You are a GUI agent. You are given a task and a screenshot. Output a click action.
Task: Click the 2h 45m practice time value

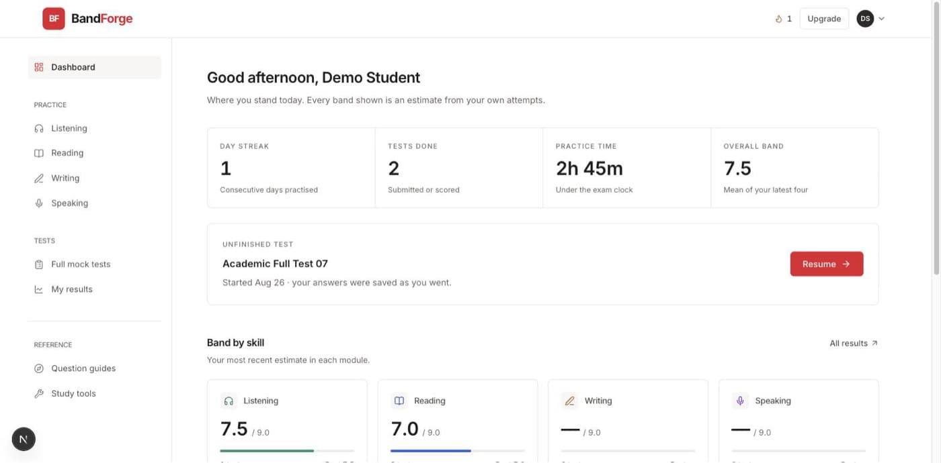[589, 168]
